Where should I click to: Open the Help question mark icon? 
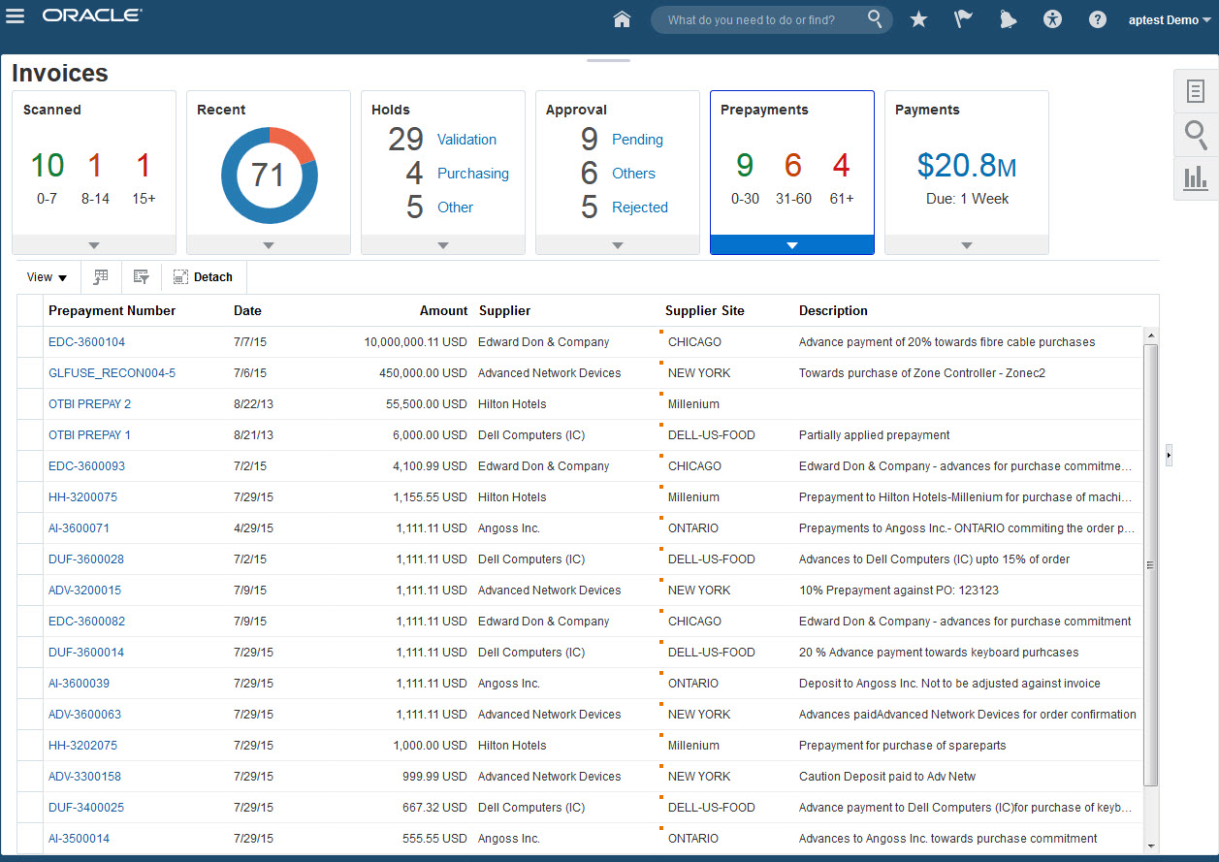[x=1097, y=19]
